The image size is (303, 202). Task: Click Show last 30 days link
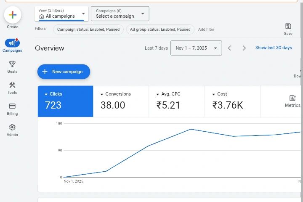(274, 48)
